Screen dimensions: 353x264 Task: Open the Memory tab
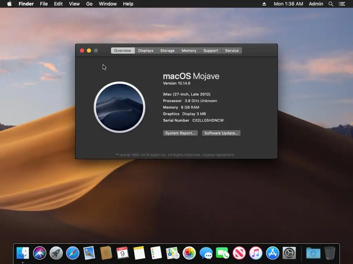[189, 51]
